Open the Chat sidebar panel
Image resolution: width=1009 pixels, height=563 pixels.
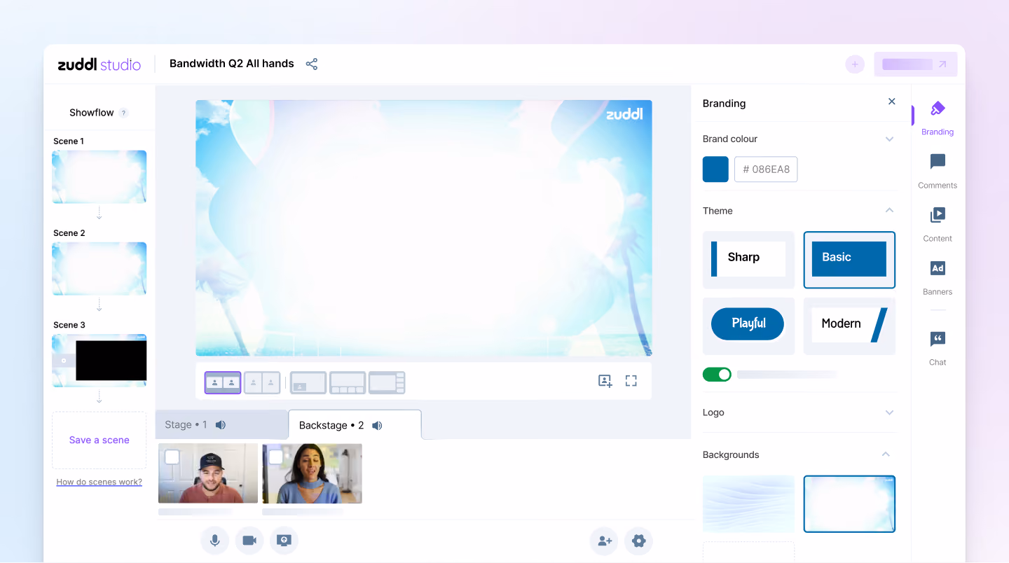pyautogui.click(x=938, y=347)
